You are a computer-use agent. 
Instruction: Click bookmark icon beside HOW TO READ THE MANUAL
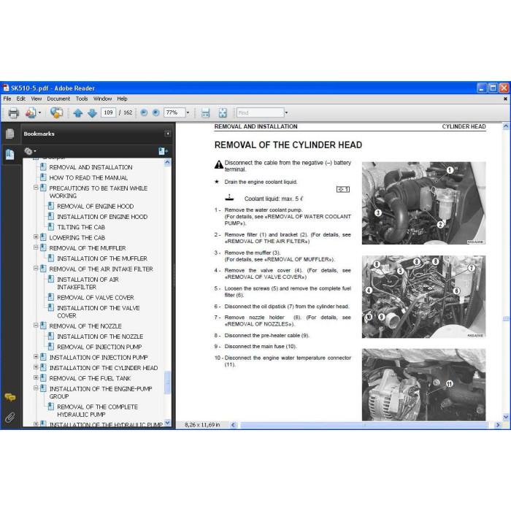coord(43,177)
